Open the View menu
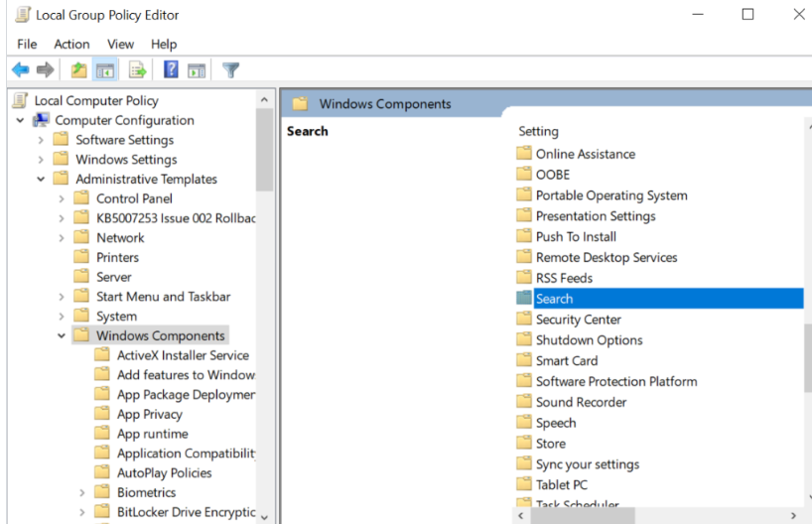812x524 pixels. pyautogui.click(x=121, y=44)
